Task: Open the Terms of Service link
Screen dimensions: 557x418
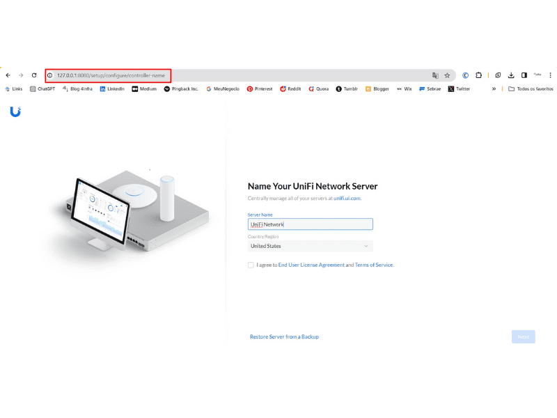Action: point(374,265)
